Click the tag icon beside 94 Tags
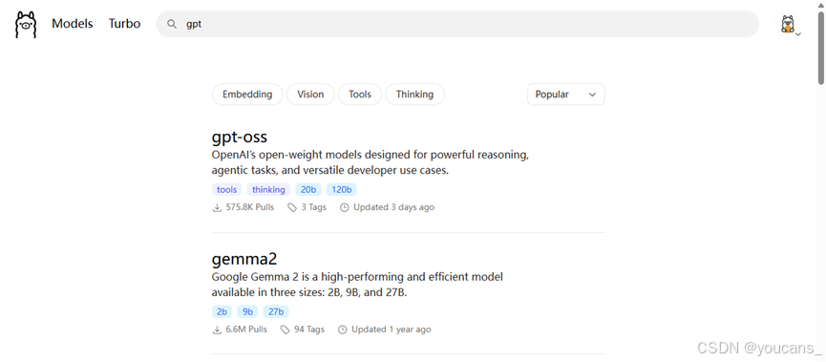Image resolution: width=826 pixels, height=362 pixels. point(286,330)
